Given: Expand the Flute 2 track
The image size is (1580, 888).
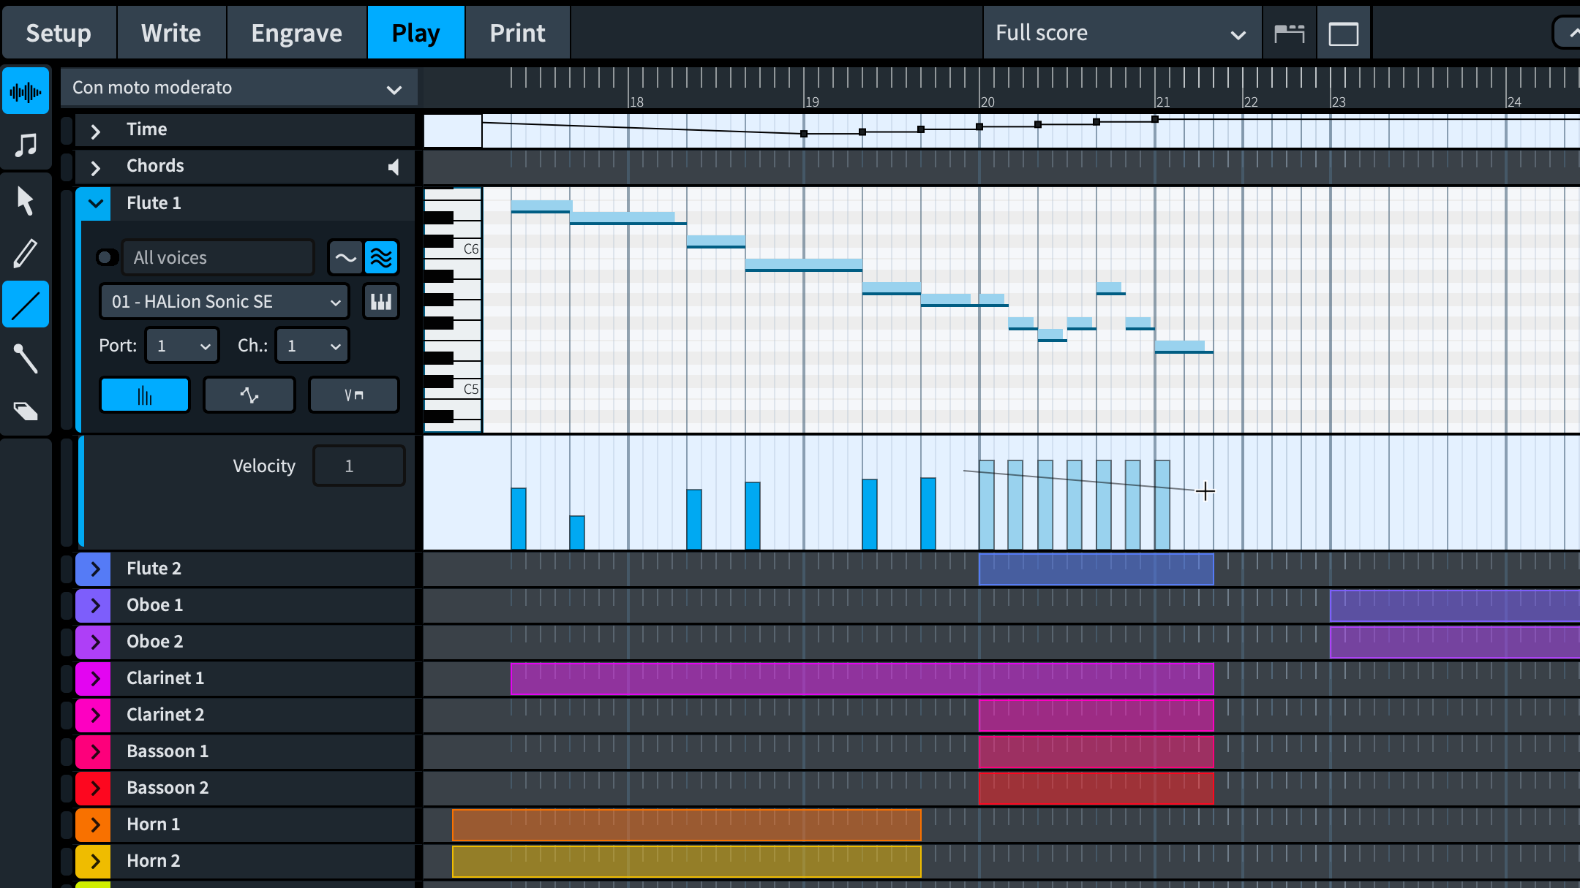Looking at the screenshot, I should click(x=94, y=569).
